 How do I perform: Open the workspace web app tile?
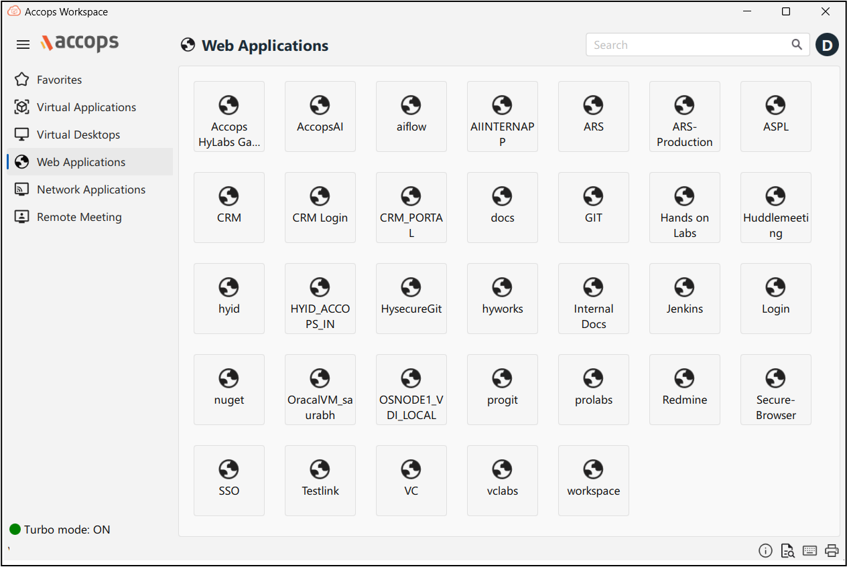click(594, 481)
